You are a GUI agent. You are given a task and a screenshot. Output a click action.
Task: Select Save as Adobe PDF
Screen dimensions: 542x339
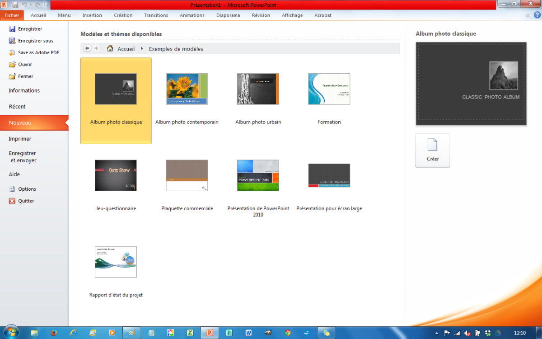point(34,52)
